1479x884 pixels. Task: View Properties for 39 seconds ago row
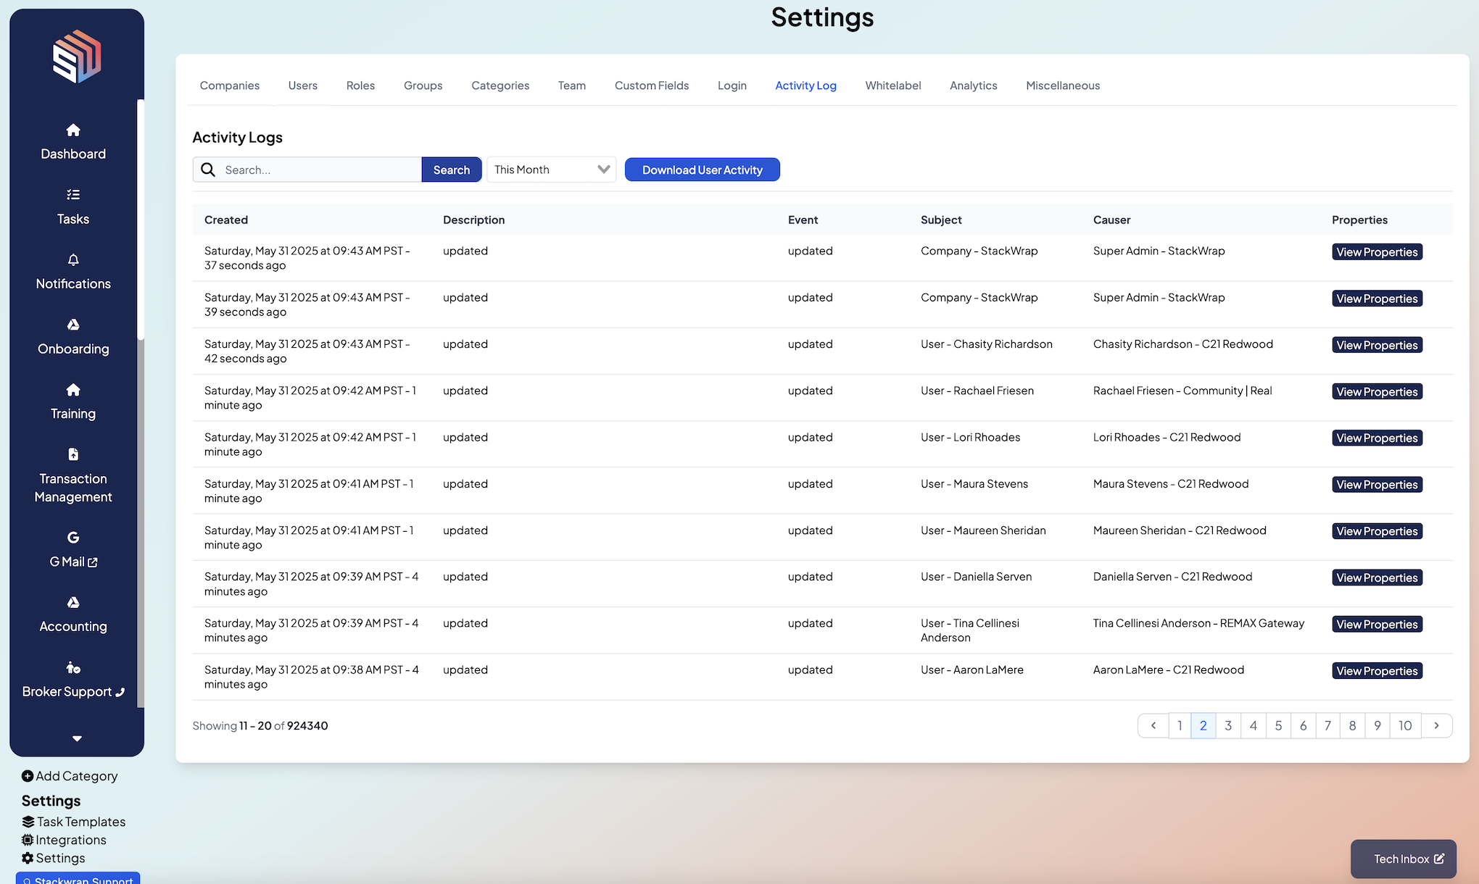(x=1377, y=299)
